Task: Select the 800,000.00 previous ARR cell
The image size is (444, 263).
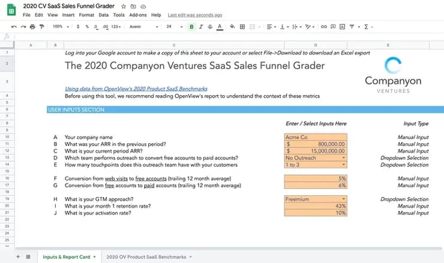Action: pos(316,144)
